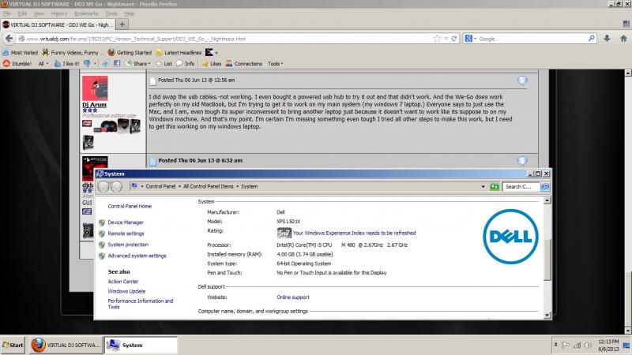The width and height of the screenshot is (632, 355).
Task: Open the thumbs-down options dropdown arrow
Action: point(95,64)
